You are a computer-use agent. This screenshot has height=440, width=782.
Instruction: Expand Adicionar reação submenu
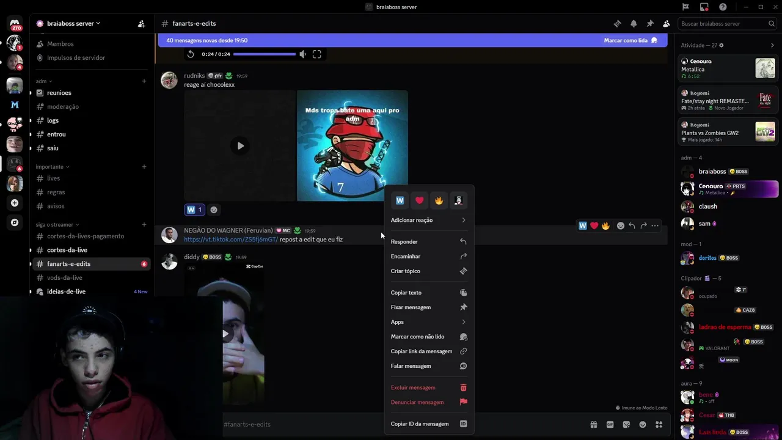click(429, 220)
